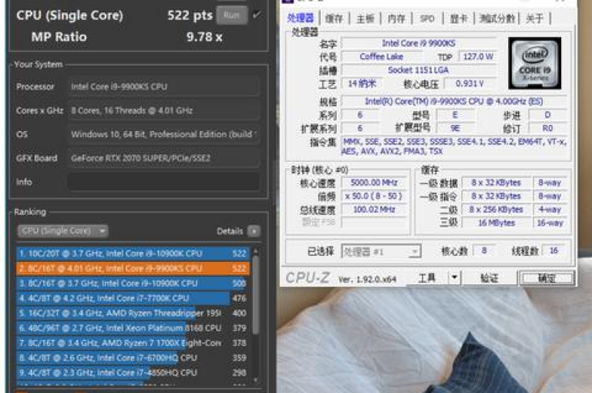Run the CPU Single Core benchmark
The height and width of the screenshot is (393, 592).
[231, 15]
